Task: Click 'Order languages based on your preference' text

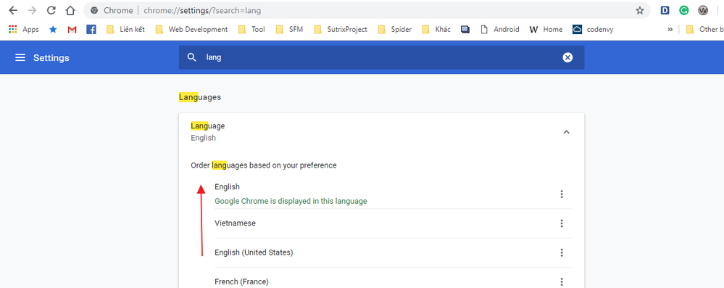Action: [264, 165]
